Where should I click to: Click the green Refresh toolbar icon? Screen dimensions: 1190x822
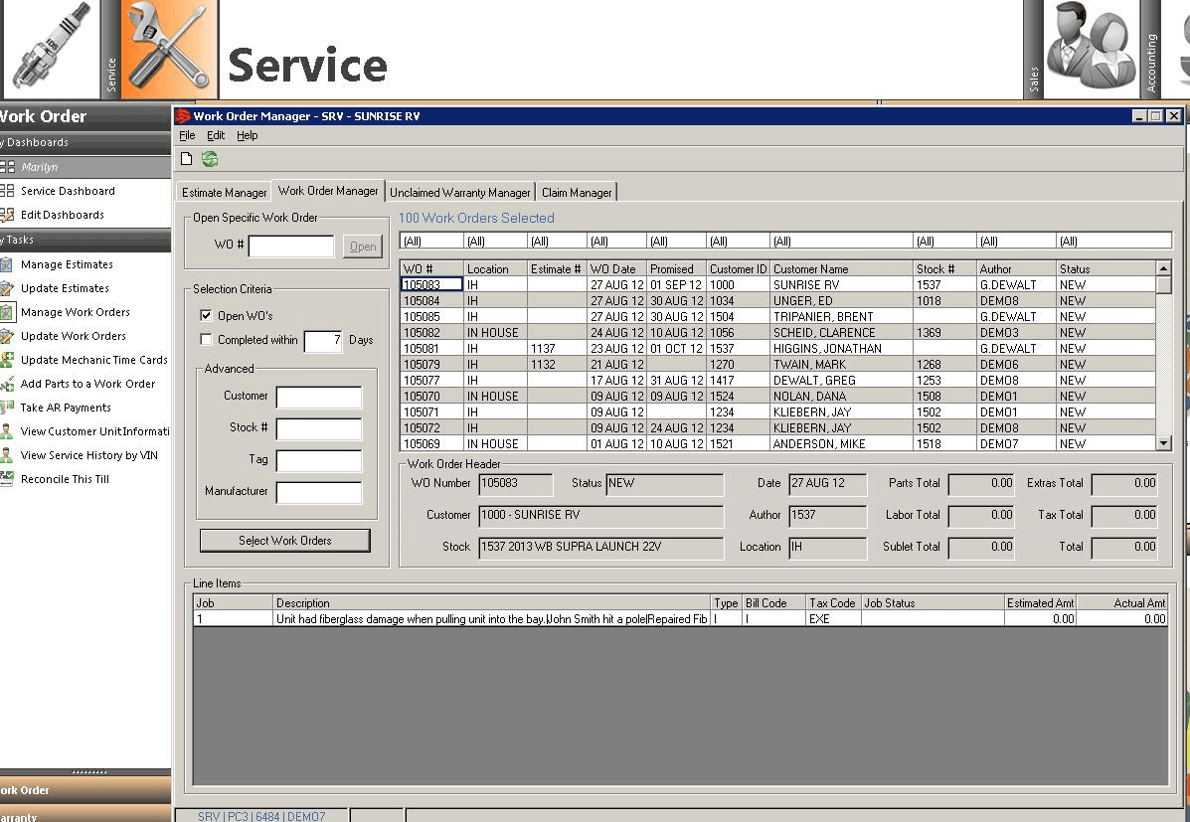[209, 158]
